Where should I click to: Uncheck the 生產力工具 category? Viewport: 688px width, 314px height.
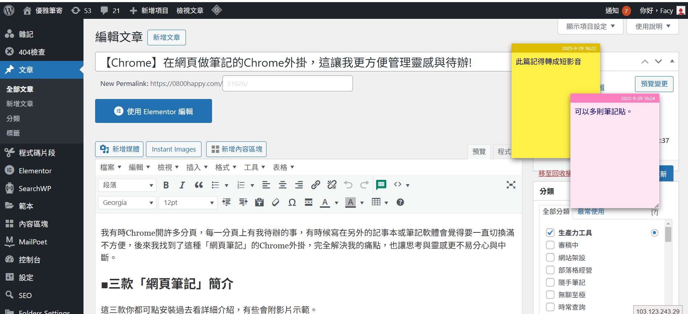click(550, 233)
